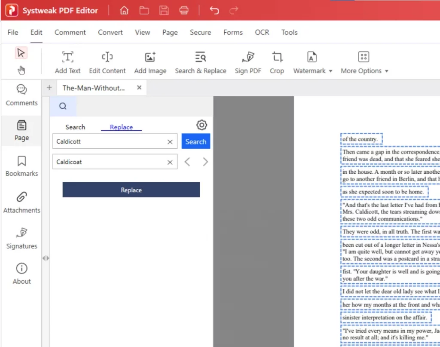The width and height of the screenshot is (440, 347).
Task: Collapse the side panel with splitter arrows
Action: click(x=45, y=258)
